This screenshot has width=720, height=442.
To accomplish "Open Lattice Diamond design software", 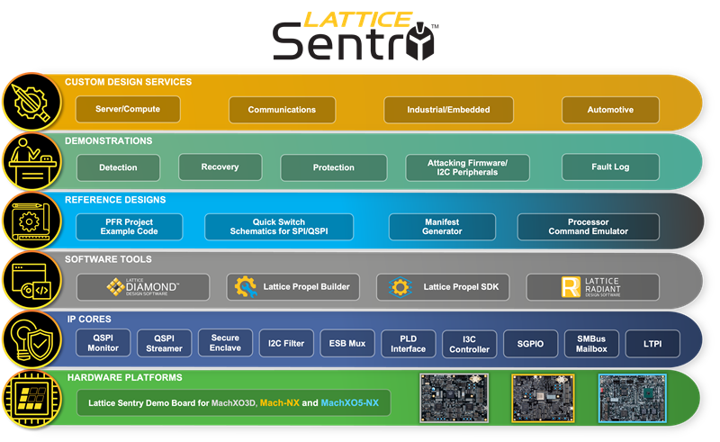I will click(143, 287).
